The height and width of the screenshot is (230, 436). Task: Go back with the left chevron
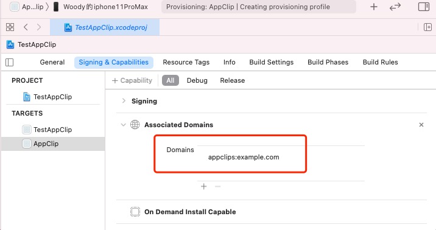26,27
